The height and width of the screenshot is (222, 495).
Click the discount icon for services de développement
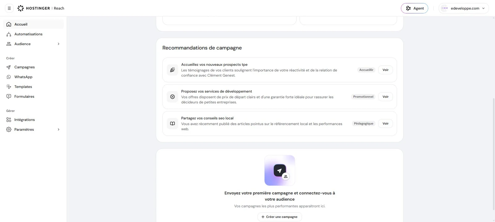[x=172, y=97]
